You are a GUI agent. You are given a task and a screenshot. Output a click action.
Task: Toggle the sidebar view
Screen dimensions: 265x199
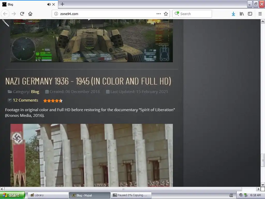[x=250, y=14]
